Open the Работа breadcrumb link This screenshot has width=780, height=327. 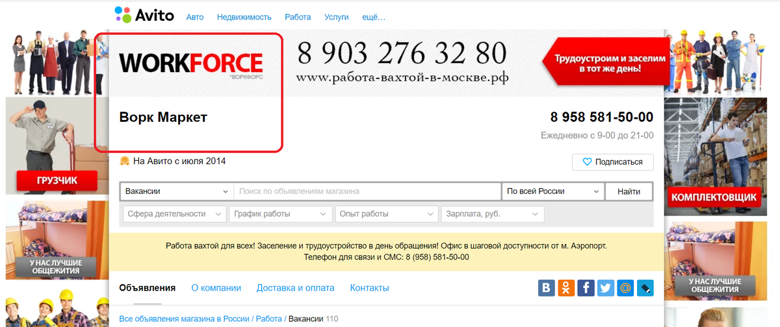[x=269, y=319]
